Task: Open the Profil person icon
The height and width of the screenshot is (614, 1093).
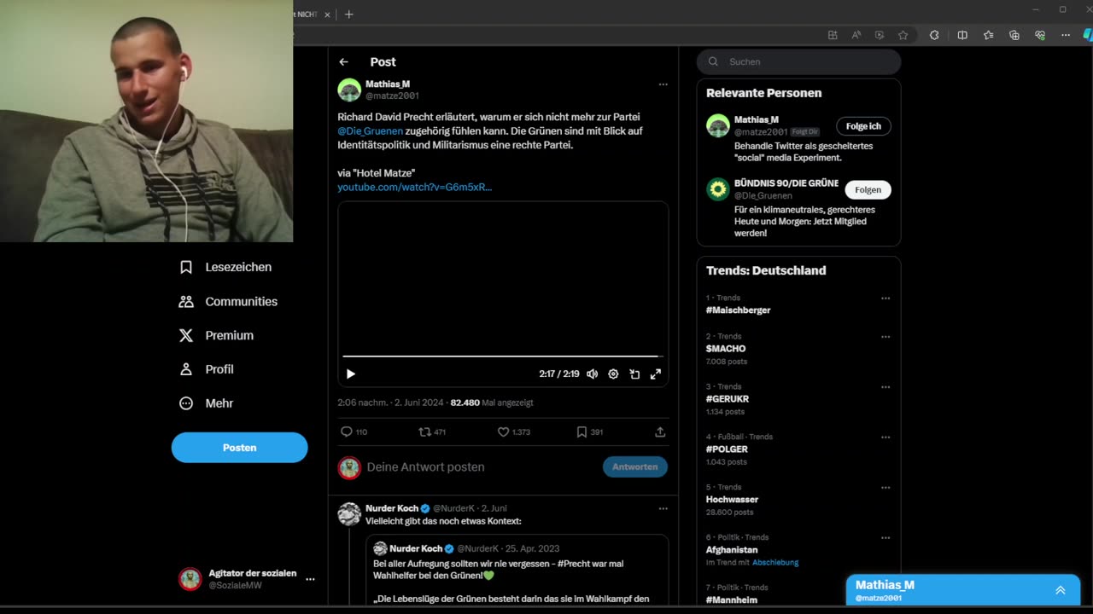Action: [x=186, y=369]
